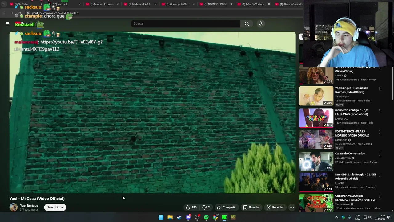This screenshot has height=222, width=394.
Task: Click the taskbar network icon
Action: (x=365, y=217)
